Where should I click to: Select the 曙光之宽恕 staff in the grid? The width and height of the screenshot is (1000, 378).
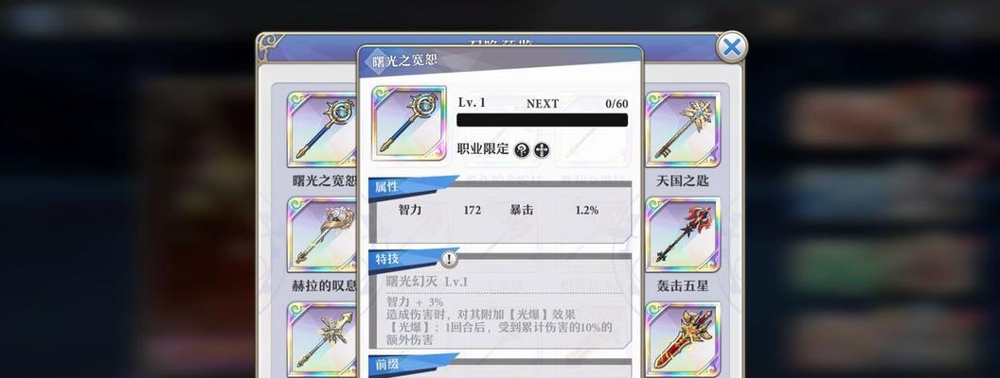(323, 129)
